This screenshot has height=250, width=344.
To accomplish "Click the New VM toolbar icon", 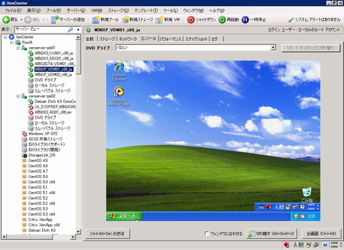I will pyautogui.click(x=159, y=19).
